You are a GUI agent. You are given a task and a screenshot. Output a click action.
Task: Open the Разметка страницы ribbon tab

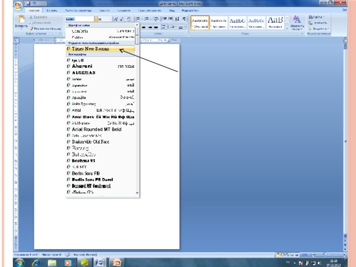[x=78, y=11]
